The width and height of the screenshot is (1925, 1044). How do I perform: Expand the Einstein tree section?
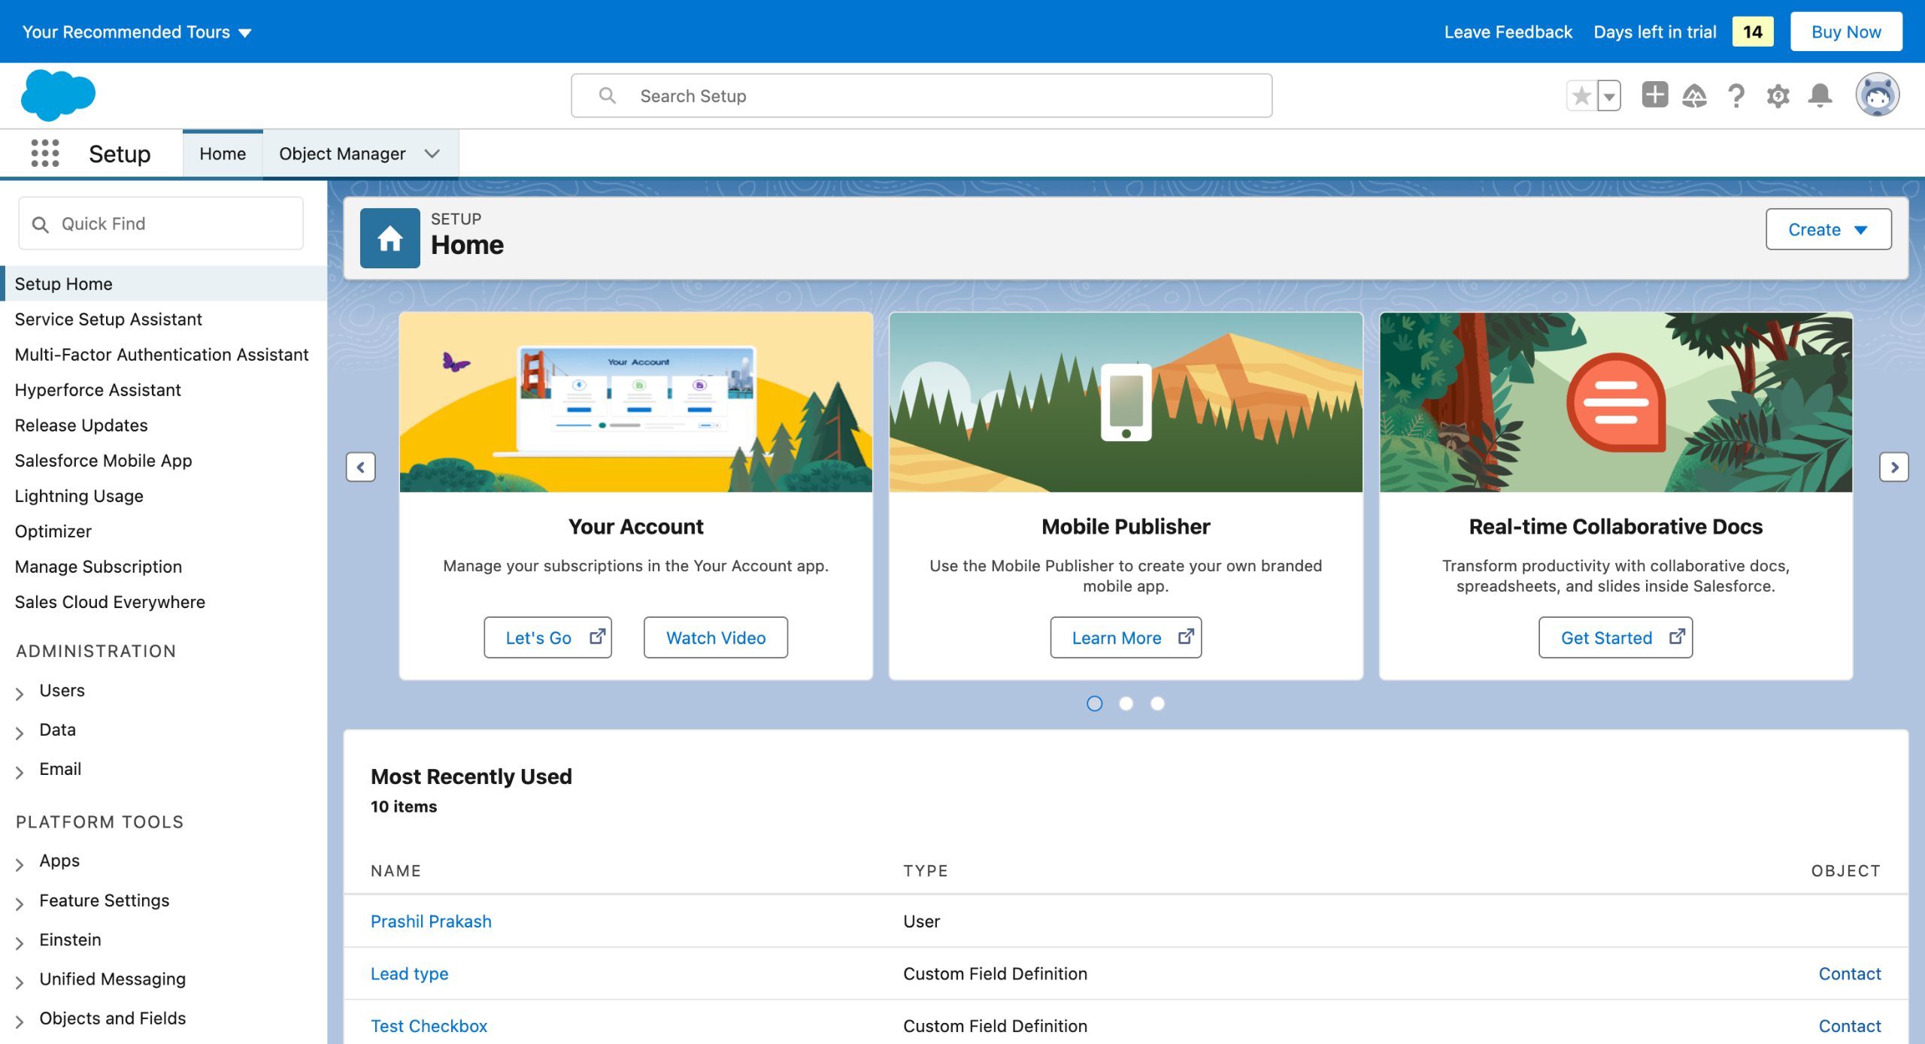click(20, 943)
